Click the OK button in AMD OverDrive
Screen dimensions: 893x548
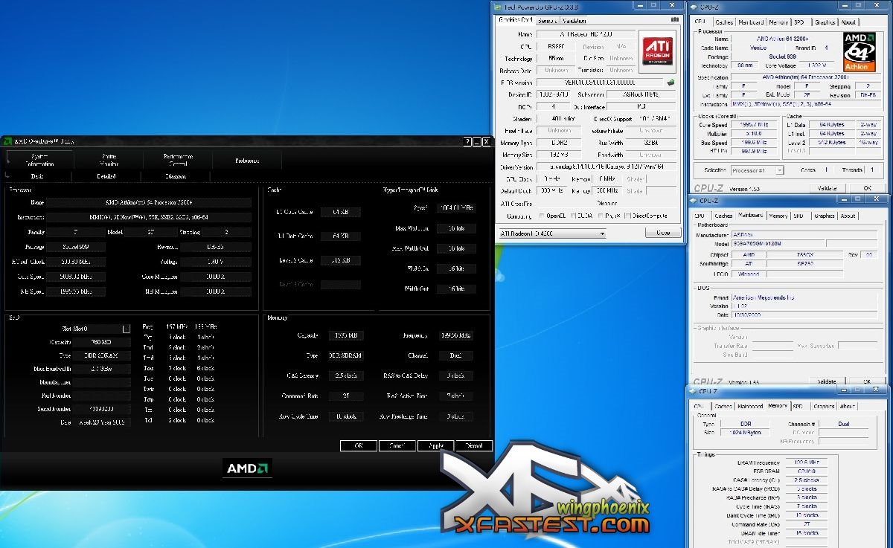[359, 446]
